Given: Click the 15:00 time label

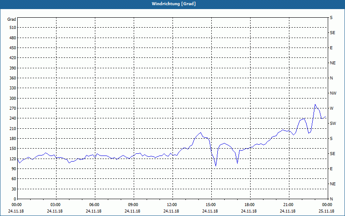Looking at the screenshot, I should point(212,205).
